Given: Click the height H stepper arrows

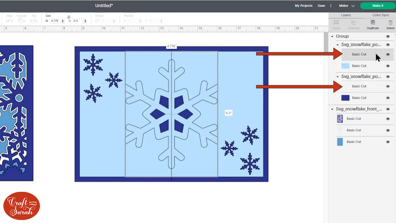Looking at the screenshot, I should 85,21.
